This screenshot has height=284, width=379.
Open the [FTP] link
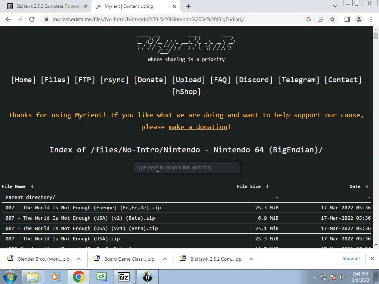point(85,80)
